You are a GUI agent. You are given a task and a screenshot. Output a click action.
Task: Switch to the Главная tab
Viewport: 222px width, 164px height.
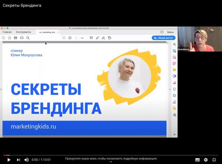click(x=7, y=32)
